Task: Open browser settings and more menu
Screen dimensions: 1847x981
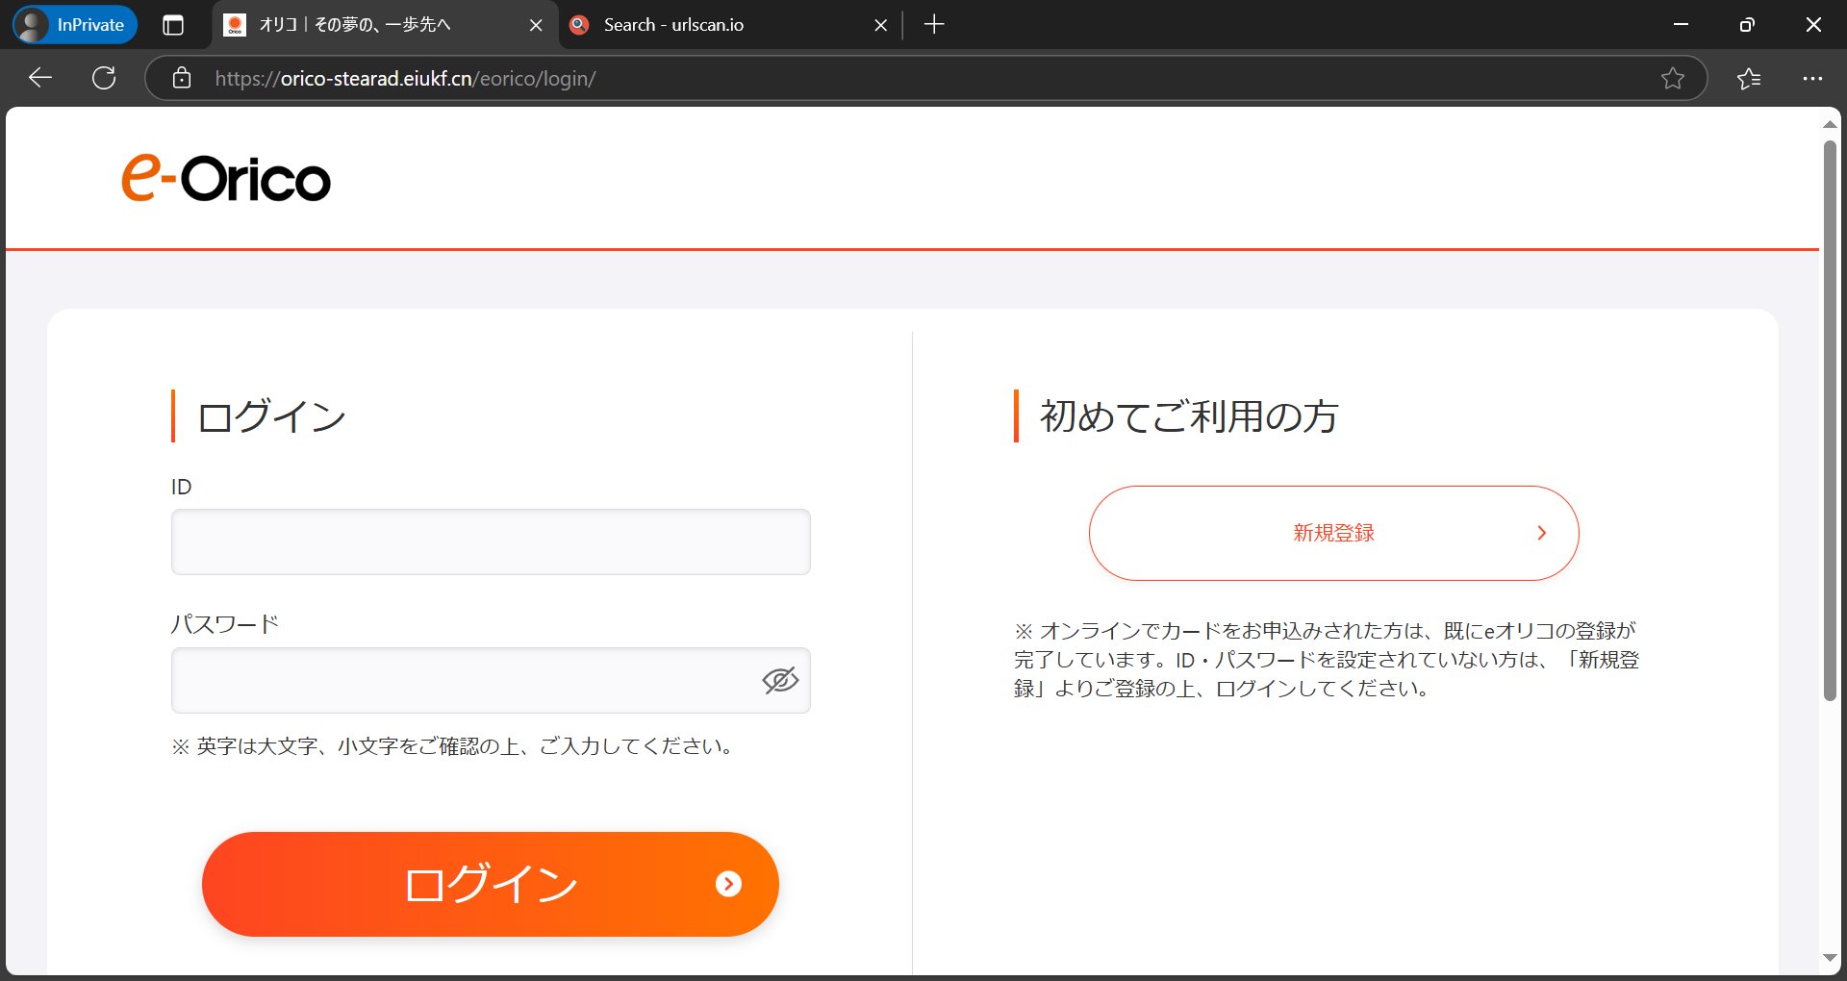Action: [1812, 78]
